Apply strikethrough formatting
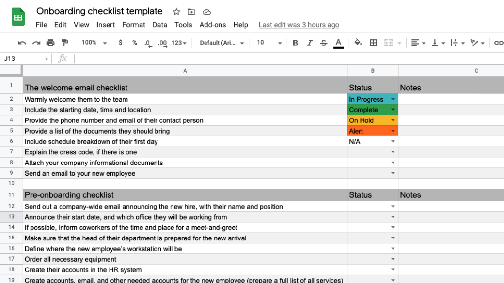The height and width of the screenshot is (283, 504). pyautogui.click(x=324, y=43)
